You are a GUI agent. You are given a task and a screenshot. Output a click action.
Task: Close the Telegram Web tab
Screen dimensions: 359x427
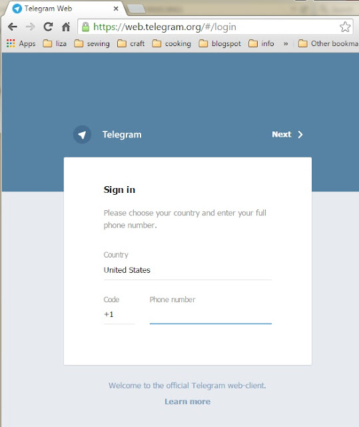pyautogui.click(x=116, y=9)
